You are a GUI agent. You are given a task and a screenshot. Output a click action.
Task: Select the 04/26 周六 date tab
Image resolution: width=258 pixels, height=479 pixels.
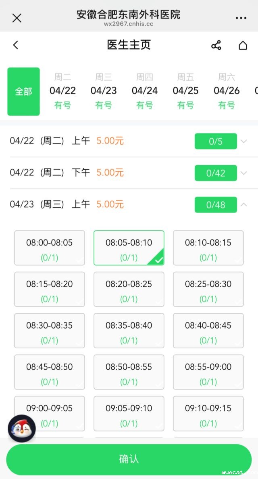tap(227, 92)
